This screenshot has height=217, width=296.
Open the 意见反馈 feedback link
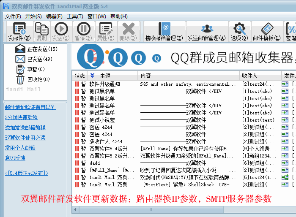15,158
